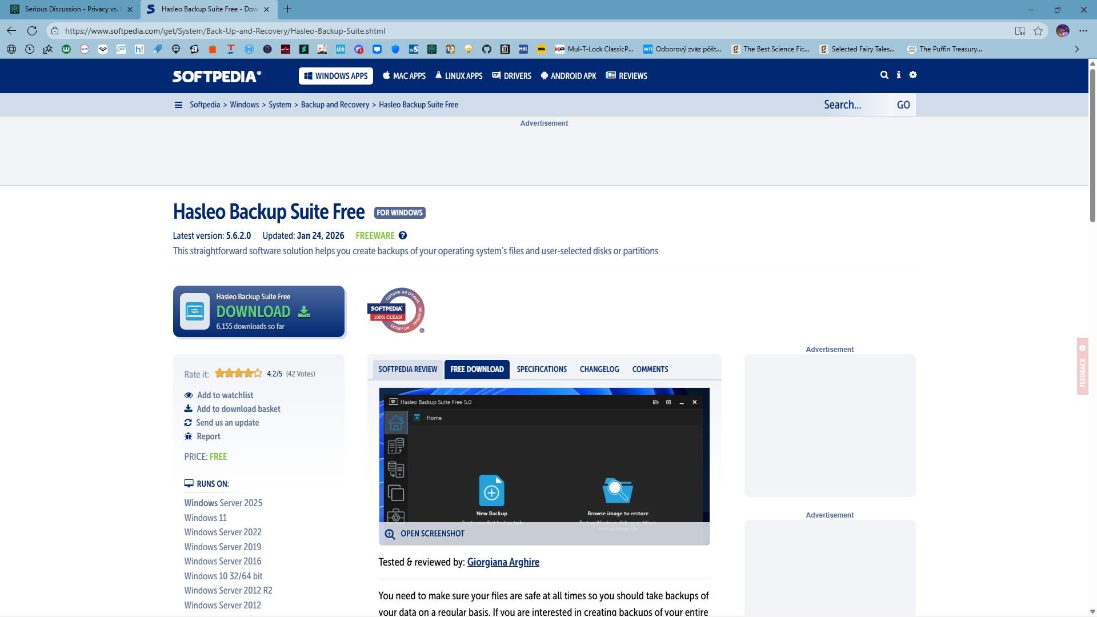1097x617 pixels.
Task: Open the history clock bookmark icon
Action: click(x=30, y=49)
